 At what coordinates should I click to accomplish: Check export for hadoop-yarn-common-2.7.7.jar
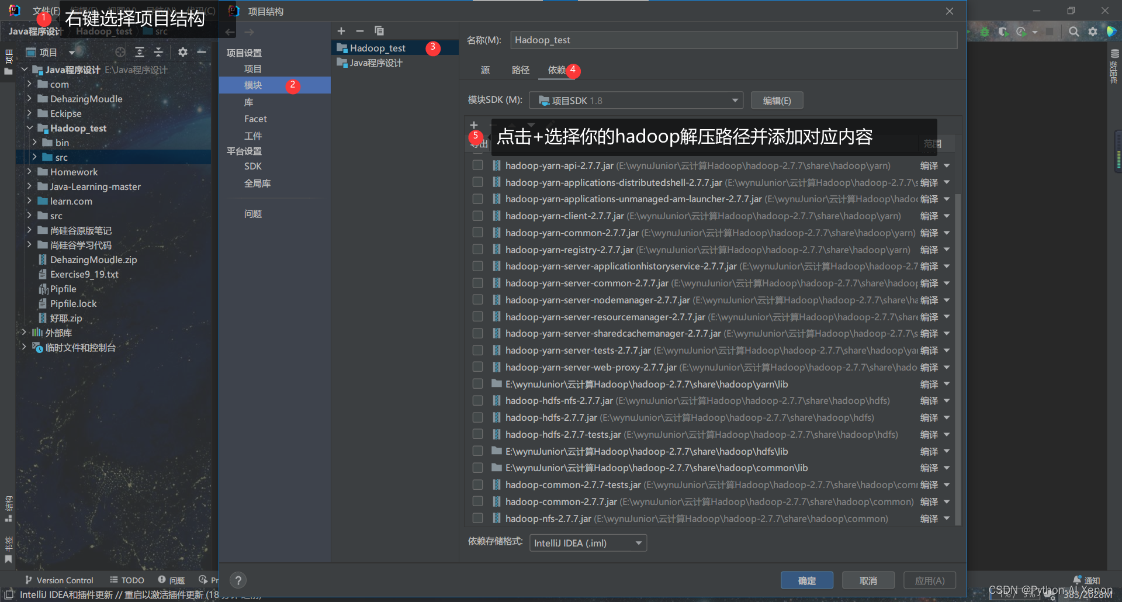(x=477, y=233)
